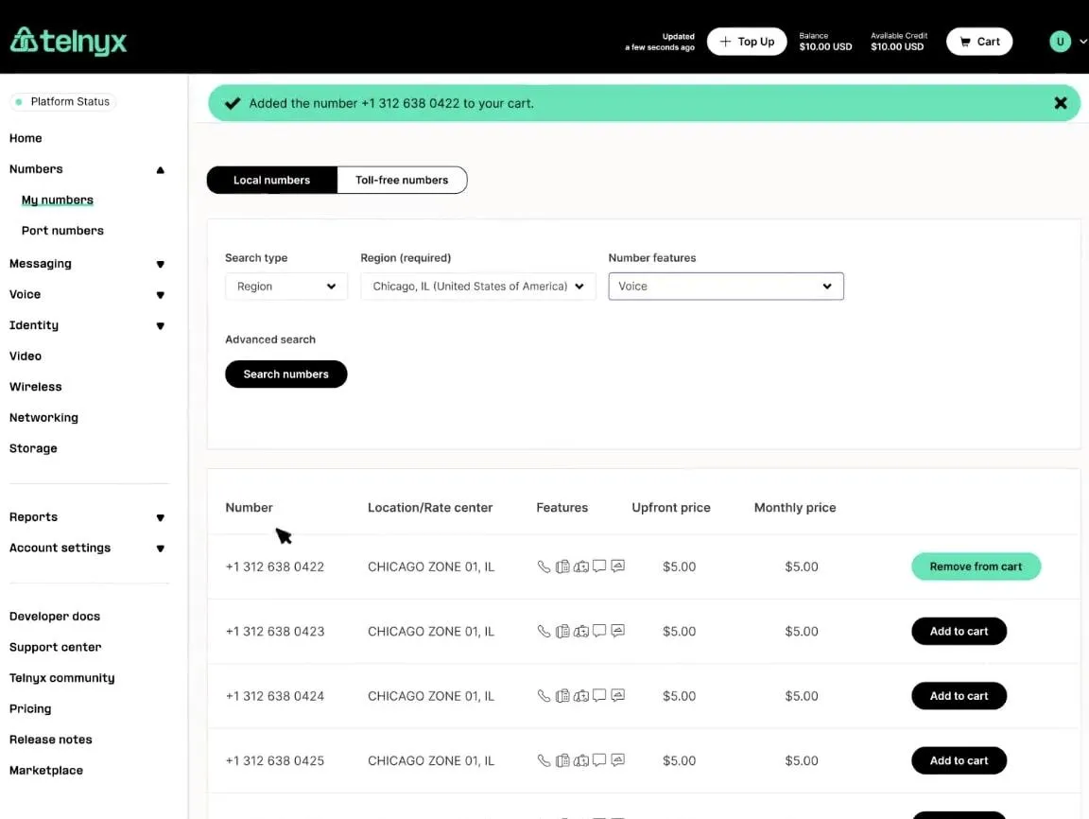Dismiss the added-to-cart notification banner

click(x=1060, y=103)
